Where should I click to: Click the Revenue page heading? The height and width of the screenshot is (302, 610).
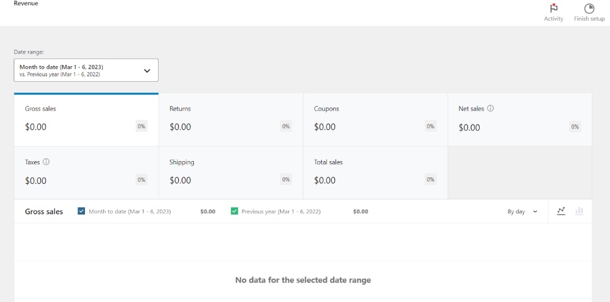[x=26, y=3]
